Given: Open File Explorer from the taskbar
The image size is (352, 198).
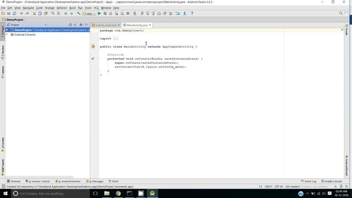Looking at the screenshot, I should (x=107, y=193).
